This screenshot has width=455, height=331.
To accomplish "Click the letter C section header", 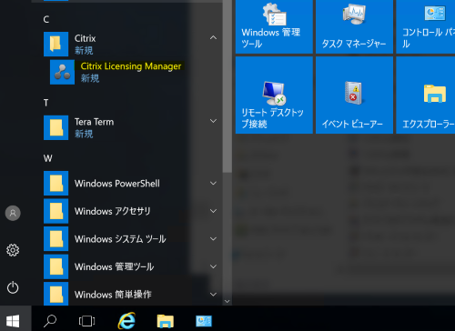I will [x=46, y=20].
